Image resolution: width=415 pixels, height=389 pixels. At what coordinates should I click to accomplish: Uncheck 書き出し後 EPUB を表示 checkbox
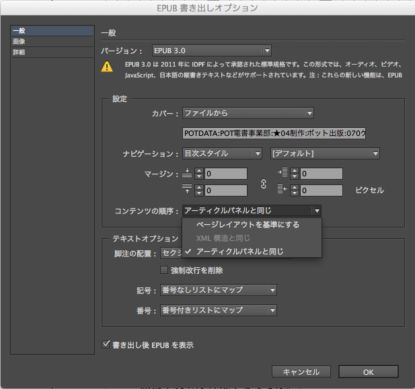(x=106, y=345)
